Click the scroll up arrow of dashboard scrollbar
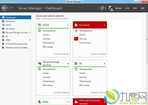This screenshot has width=148, height=105. [147, 14]
